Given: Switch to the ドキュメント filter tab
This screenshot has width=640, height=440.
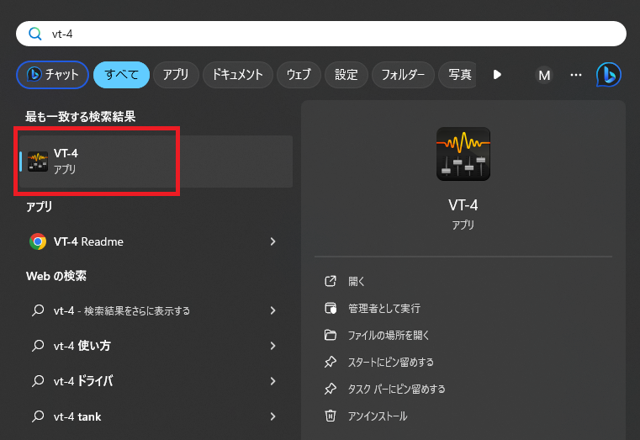Looking at the screenshot, I should tap(237, 75).
